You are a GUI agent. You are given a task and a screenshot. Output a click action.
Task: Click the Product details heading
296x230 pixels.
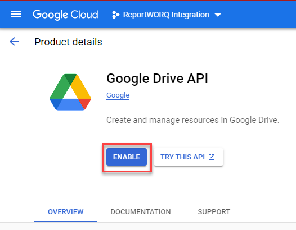pos(68,42)
